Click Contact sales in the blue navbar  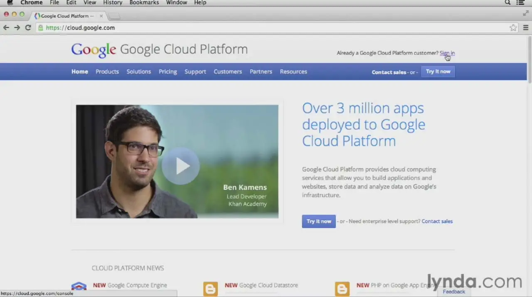(389, 72)
